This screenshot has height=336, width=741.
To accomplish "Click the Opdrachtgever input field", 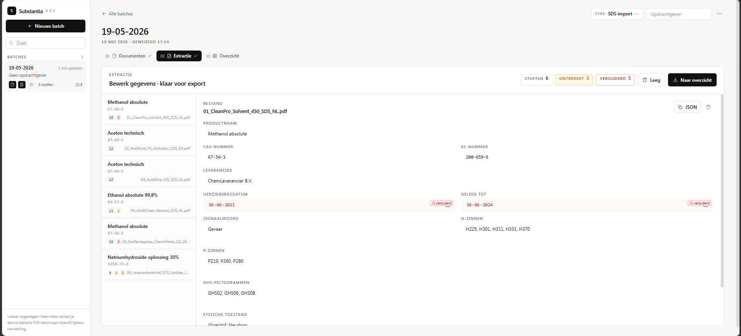I will point(678,14).
